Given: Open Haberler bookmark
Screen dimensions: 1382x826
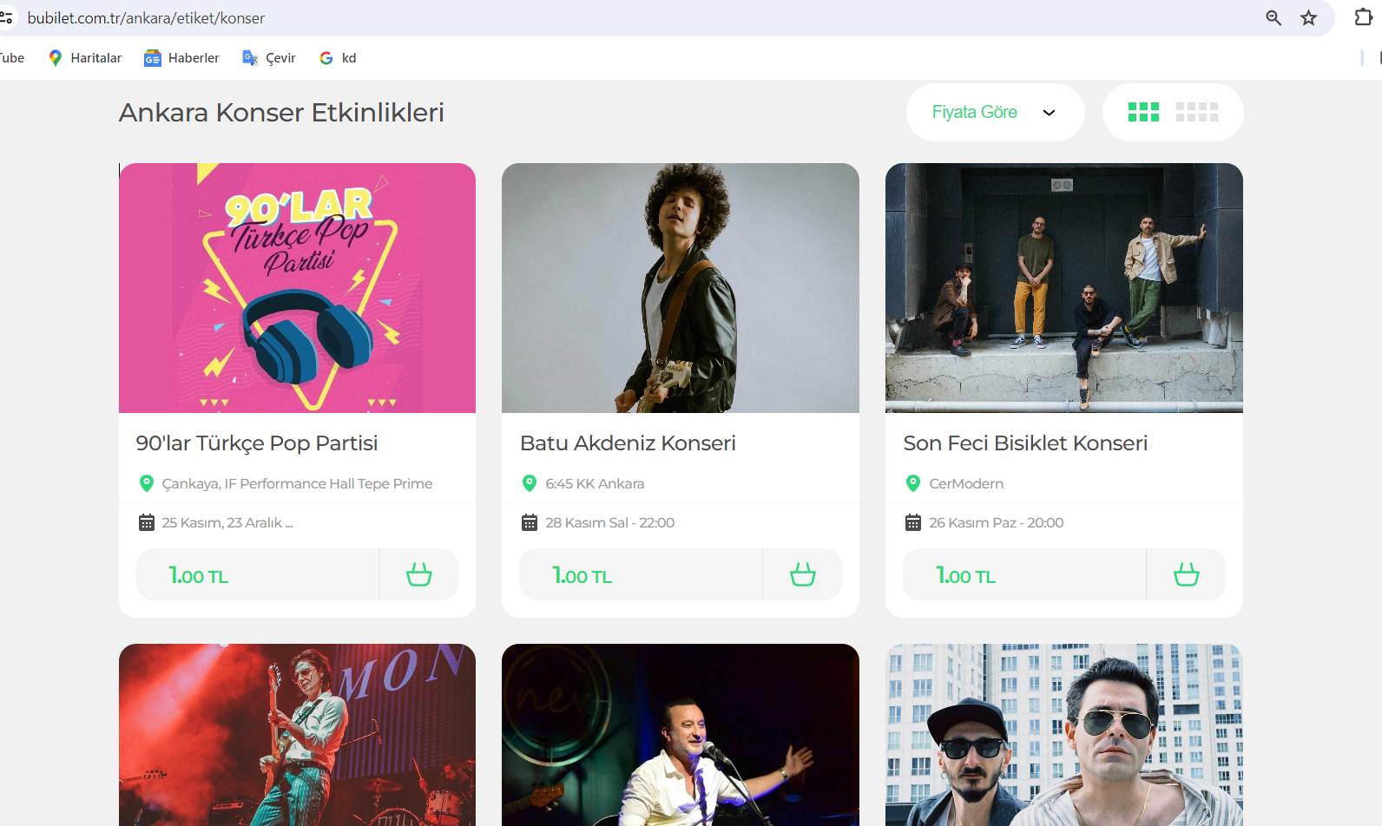Looking at the screenshot, I should point(181,58).
